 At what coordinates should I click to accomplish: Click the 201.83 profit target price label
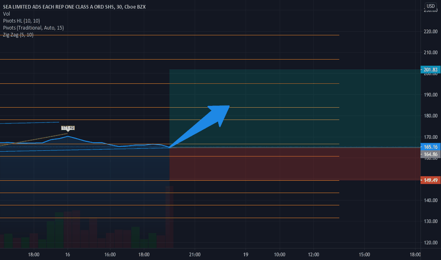click(x=431, y=69)
